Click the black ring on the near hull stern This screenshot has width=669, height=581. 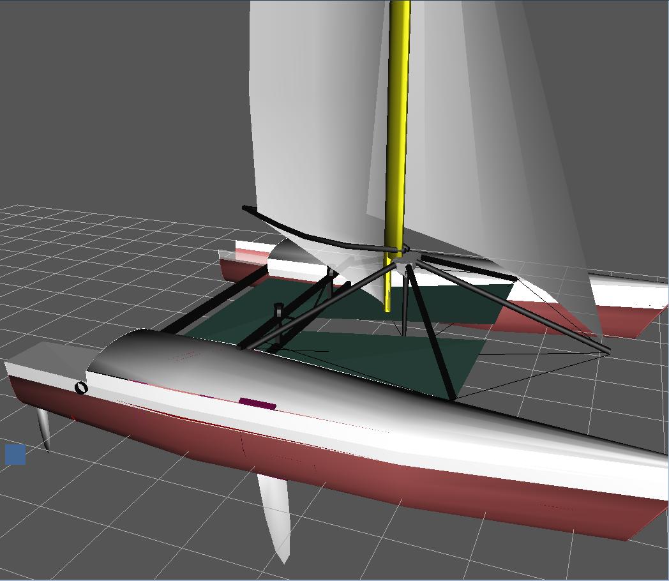[81, 388]
